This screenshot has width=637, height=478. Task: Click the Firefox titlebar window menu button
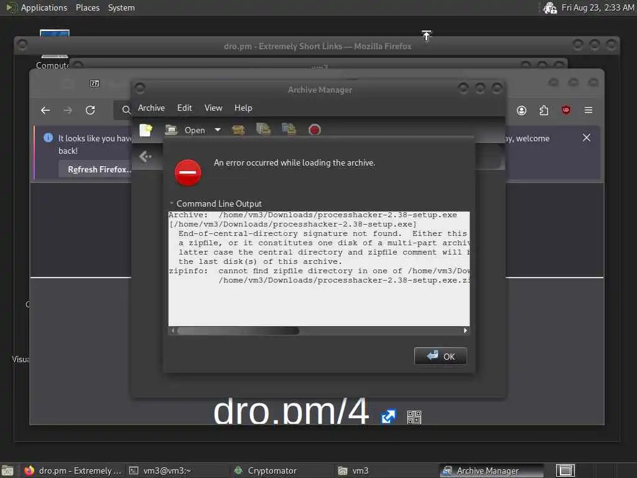(22, 45)
